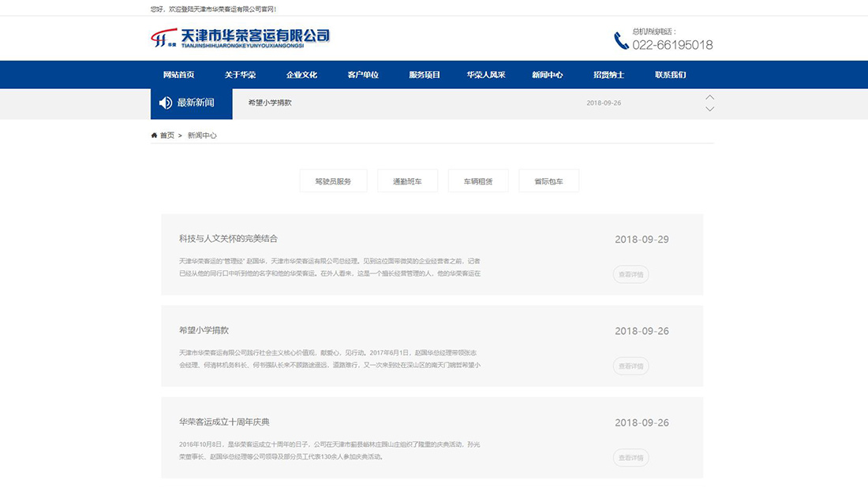Open 服务项目 navigation menu
Image resolution: width=868 pixels, height=487 pixels.
tap(425, 75)
